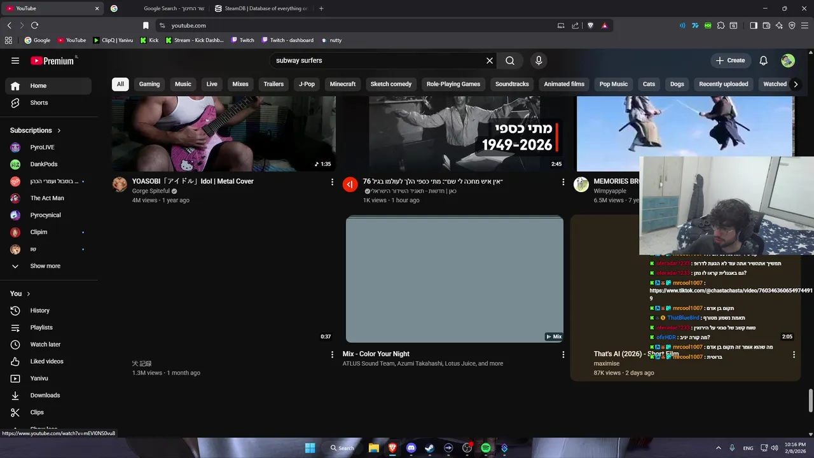Image resolution: width=814 pixels, height=458 pixels.
Task: Open the Brave VPN shield icon
Action: 792,25
